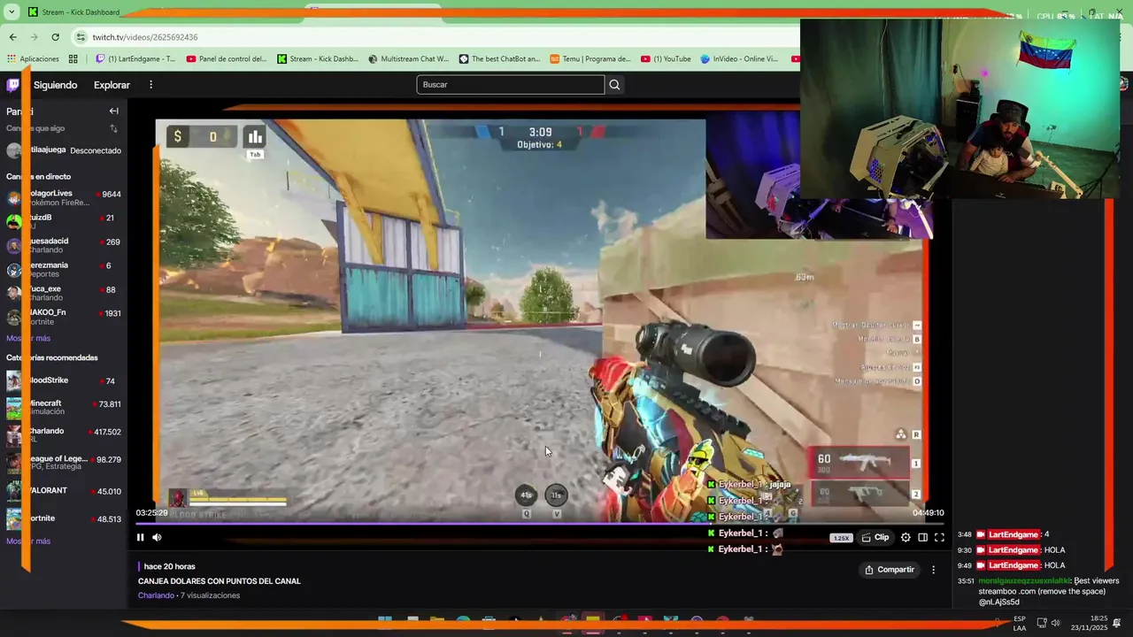1133x637 pixels.
Task: Seek using the purple video progress bar
Action: pos(540,523)
